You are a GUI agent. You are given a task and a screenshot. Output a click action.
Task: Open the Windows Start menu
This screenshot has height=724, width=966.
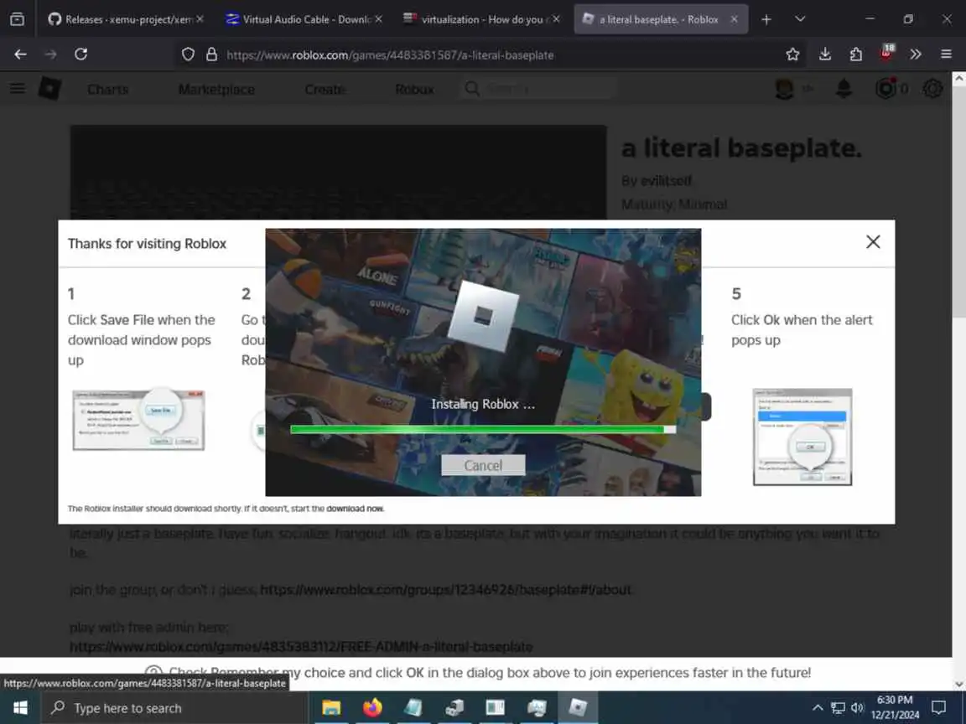[20, 707]
